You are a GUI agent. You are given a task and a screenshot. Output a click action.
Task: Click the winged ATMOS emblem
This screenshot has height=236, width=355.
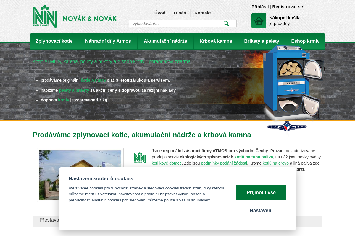coord(287,127)
